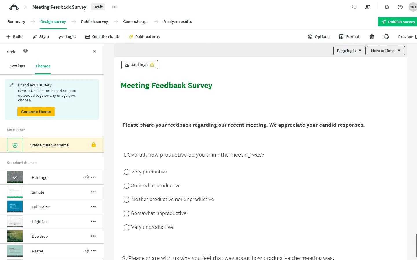Go to the Analyze results step

pyautogui.click(x=178, y=21)
